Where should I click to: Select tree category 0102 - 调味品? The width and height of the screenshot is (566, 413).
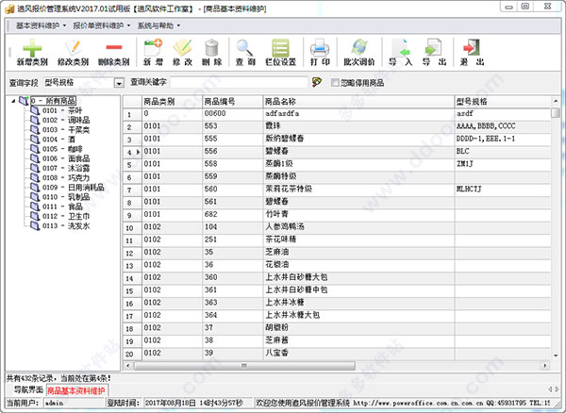click(x=66, y=120)
